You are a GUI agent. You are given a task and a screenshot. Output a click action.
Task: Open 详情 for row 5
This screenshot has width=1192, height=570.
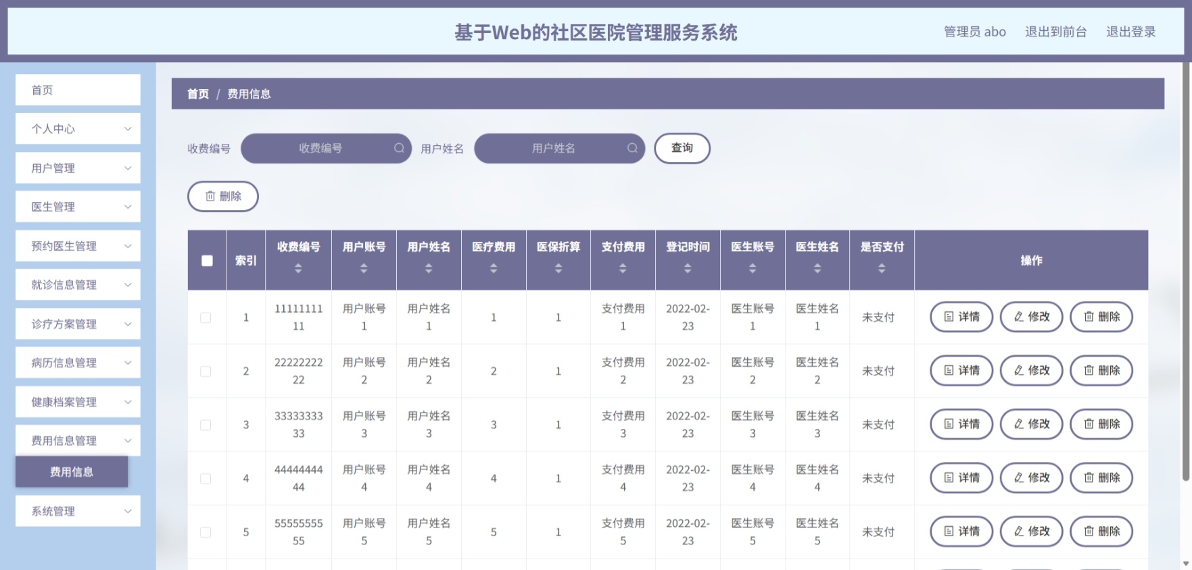[x=961, y=532]
